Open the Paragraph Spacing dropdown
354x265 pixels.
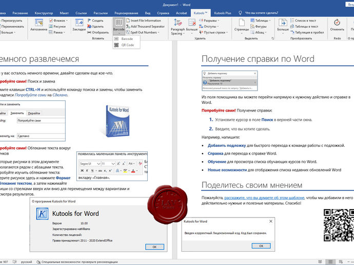click(x=178, y=27)
